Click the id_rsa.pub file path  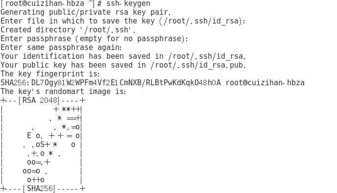197,65
